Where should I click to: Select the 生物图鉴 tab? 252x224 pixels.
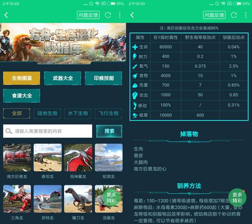(x=22, y=78)
